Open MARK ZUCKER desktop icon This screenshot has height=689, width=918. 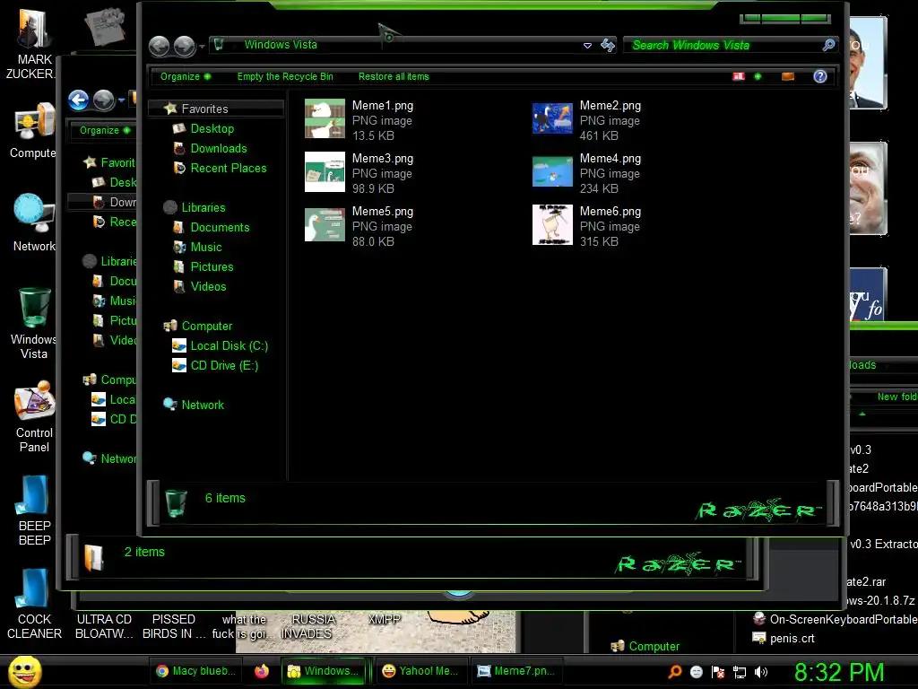[33, 43]
